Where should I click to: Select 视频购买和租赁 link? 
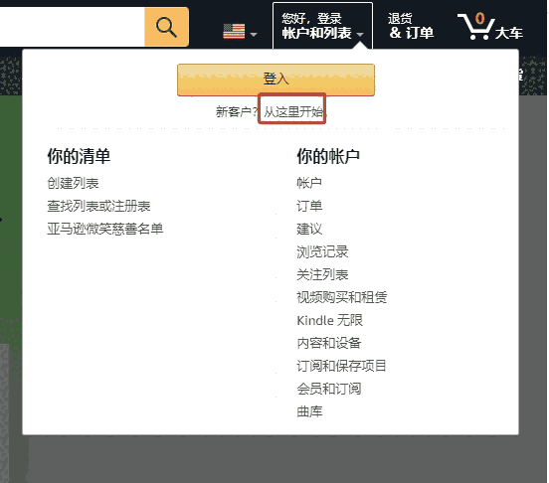click(x=342, y=297)
